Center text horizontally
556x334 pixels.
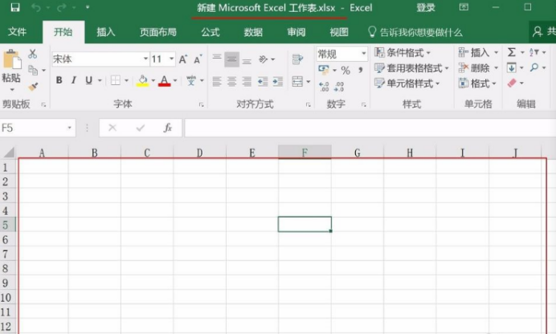(231, 82)
